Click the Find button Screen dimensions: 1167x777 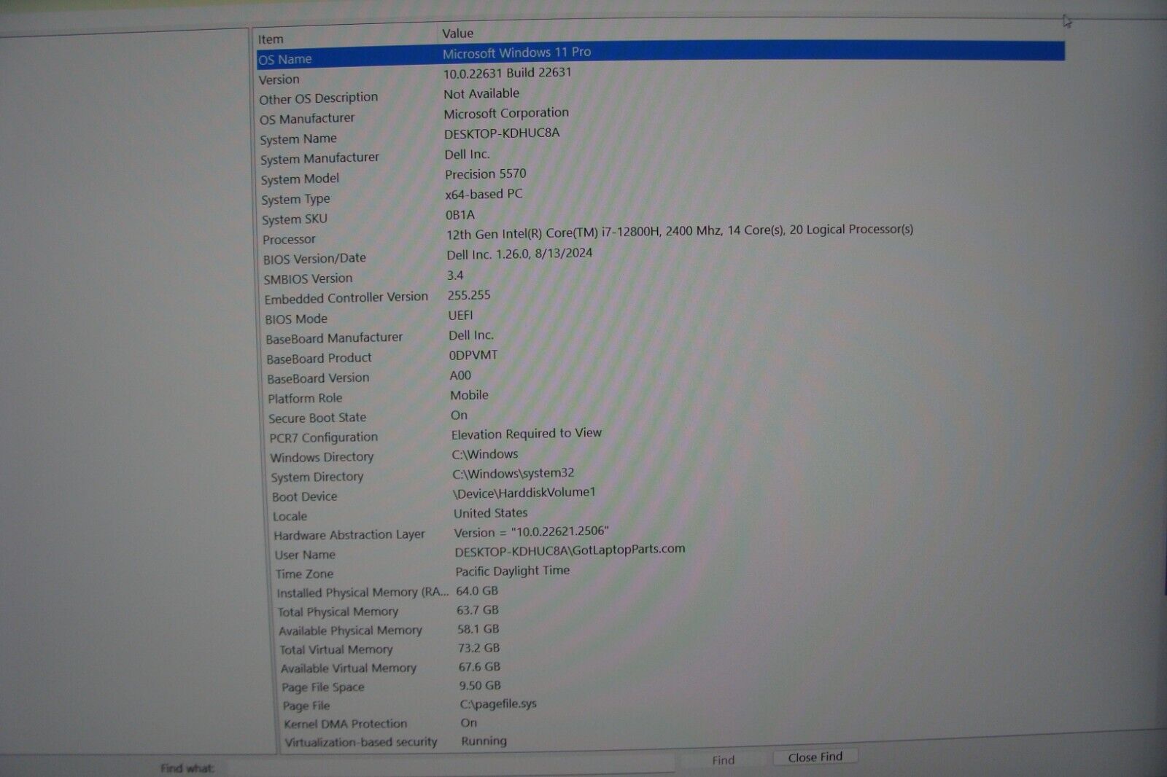coord(723,760)
